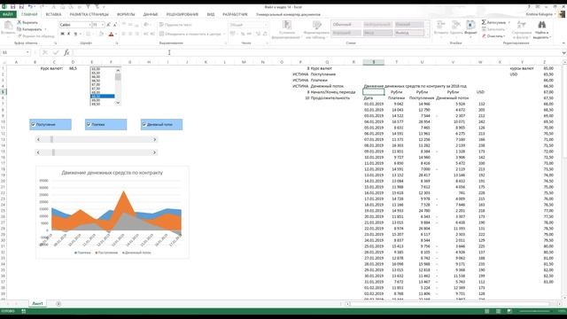Click the area chart's title text

point(113,173)
